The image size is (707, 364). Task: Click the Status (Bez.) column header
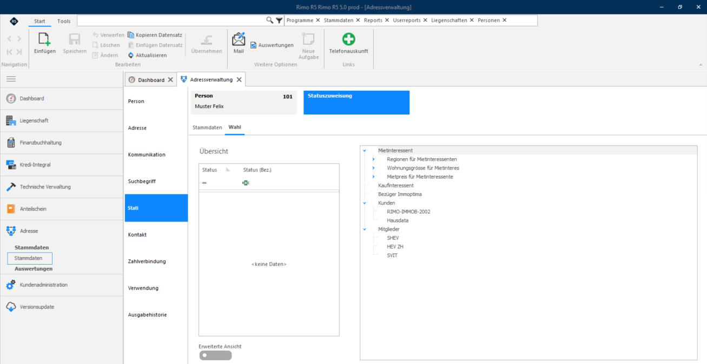click(x=257, y=170)
